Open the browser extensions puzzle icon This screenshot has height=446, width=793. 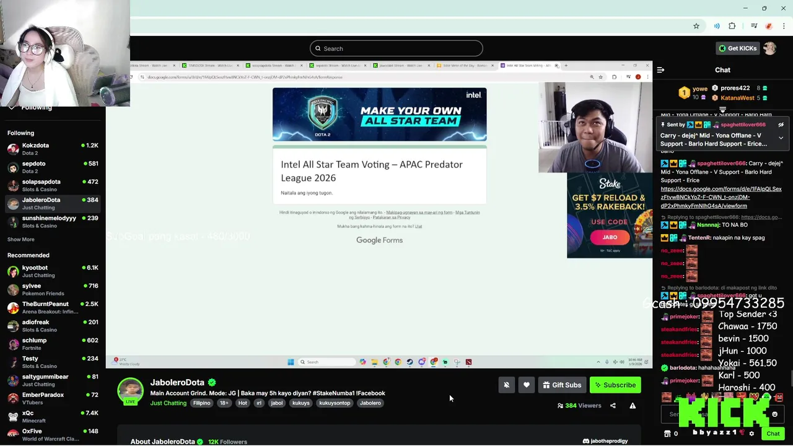coord(732,26)
